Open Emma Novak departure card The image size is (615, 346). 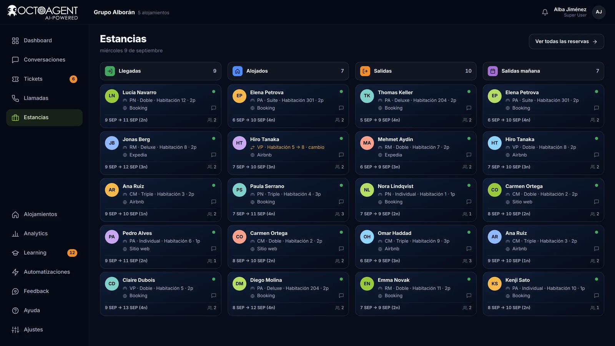click(x=416, y=294)
